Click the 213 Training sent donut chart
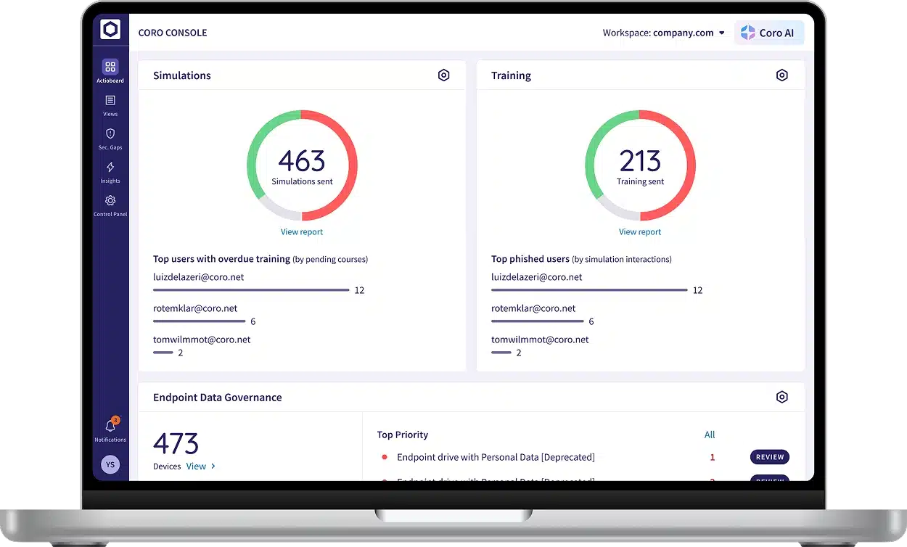The image size is (907, 547). point(640,165)
